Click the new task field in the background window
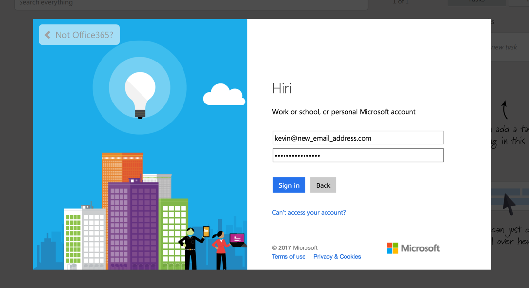Screen dimensions: 529x288 [x=510, y=47]
